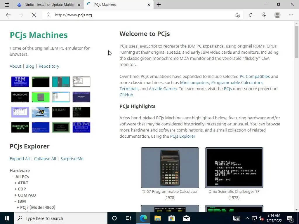Viewport: 299px width, 224px height.
Task: Open the Repository link
Action: point(49,66)
